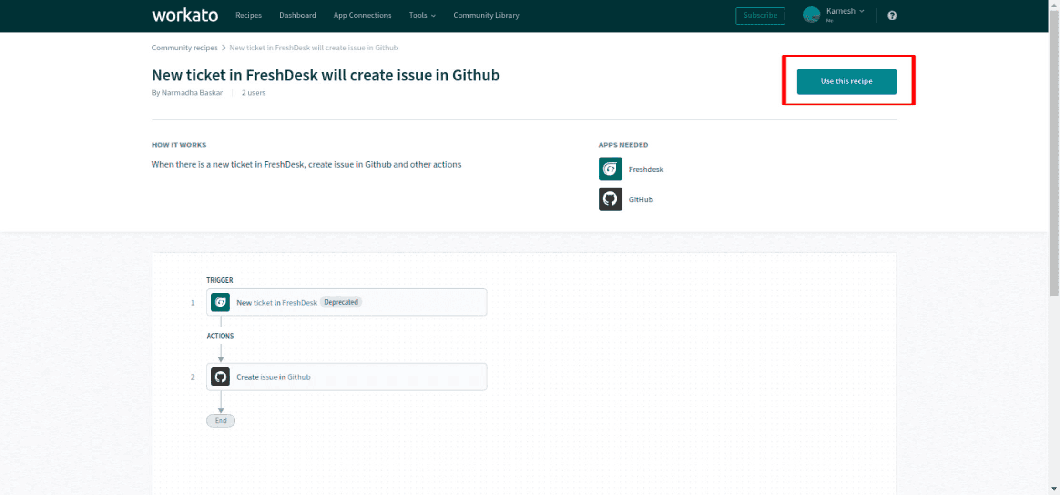
Task: Navigate to Community Library
Action: click(x=486, y=15)
